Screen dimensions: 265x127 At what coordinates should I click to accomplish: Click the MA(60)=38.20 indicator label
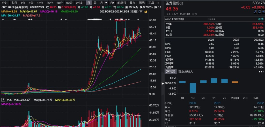click(69, 11)
